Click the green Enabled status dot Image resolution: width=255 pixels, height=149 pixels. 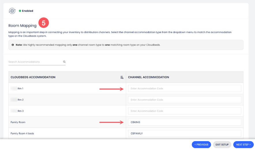(x=20, y=11)
